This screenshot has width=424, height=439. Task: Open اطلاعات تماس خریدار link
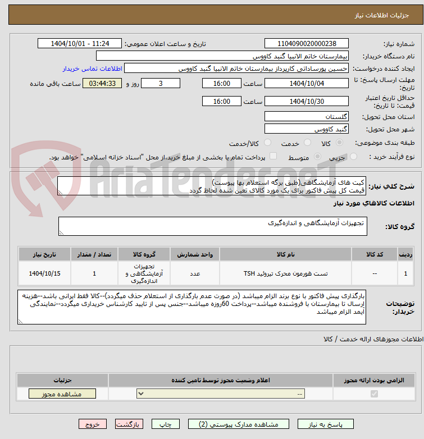(x=93, y=69)
